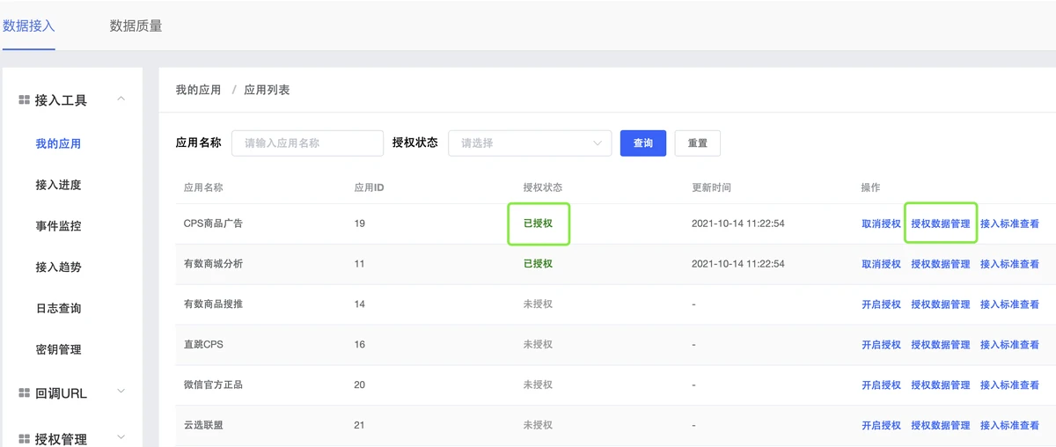Open the 授权状态 dropdown selector

(x=530, y=143)
